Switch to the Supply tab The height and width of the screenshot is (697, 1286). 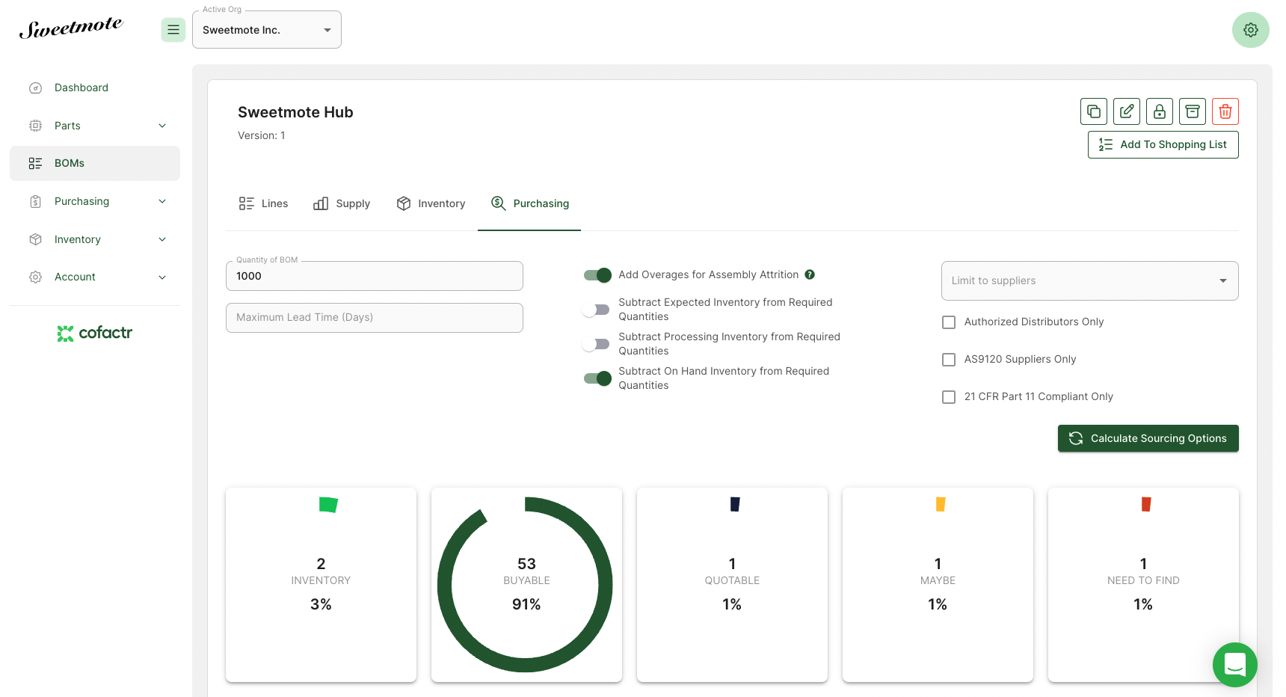[342, 203]
